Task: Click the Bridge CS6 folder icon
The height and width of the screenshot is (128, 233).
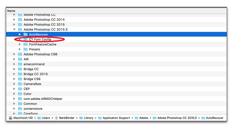Action: coord(20,79)
